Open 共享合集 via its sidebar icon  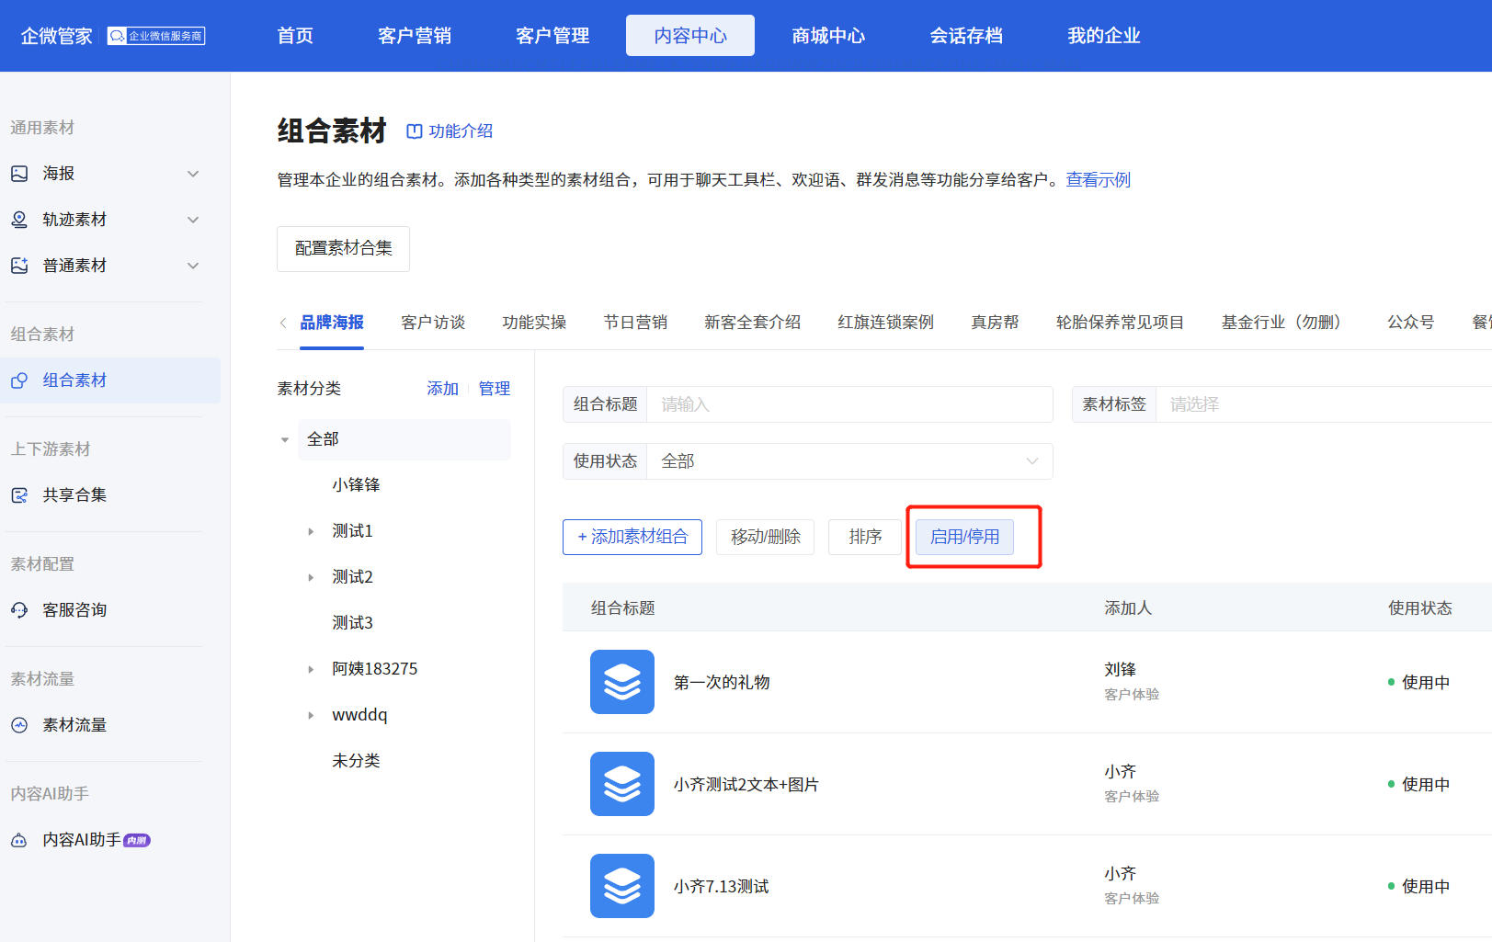click(x=19, y=495)
